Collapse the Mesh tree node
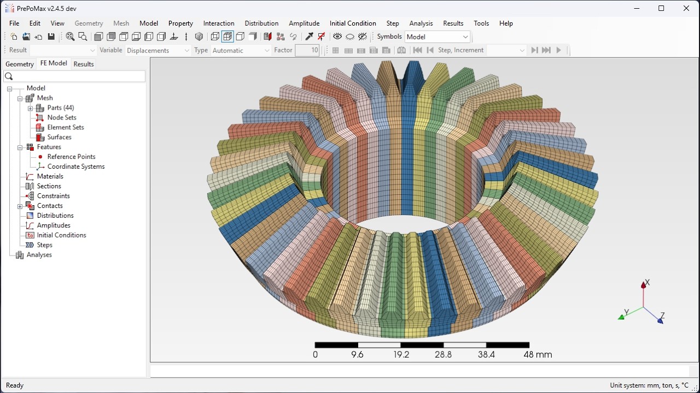Screen dimensions: 700x393 point(20,98)
